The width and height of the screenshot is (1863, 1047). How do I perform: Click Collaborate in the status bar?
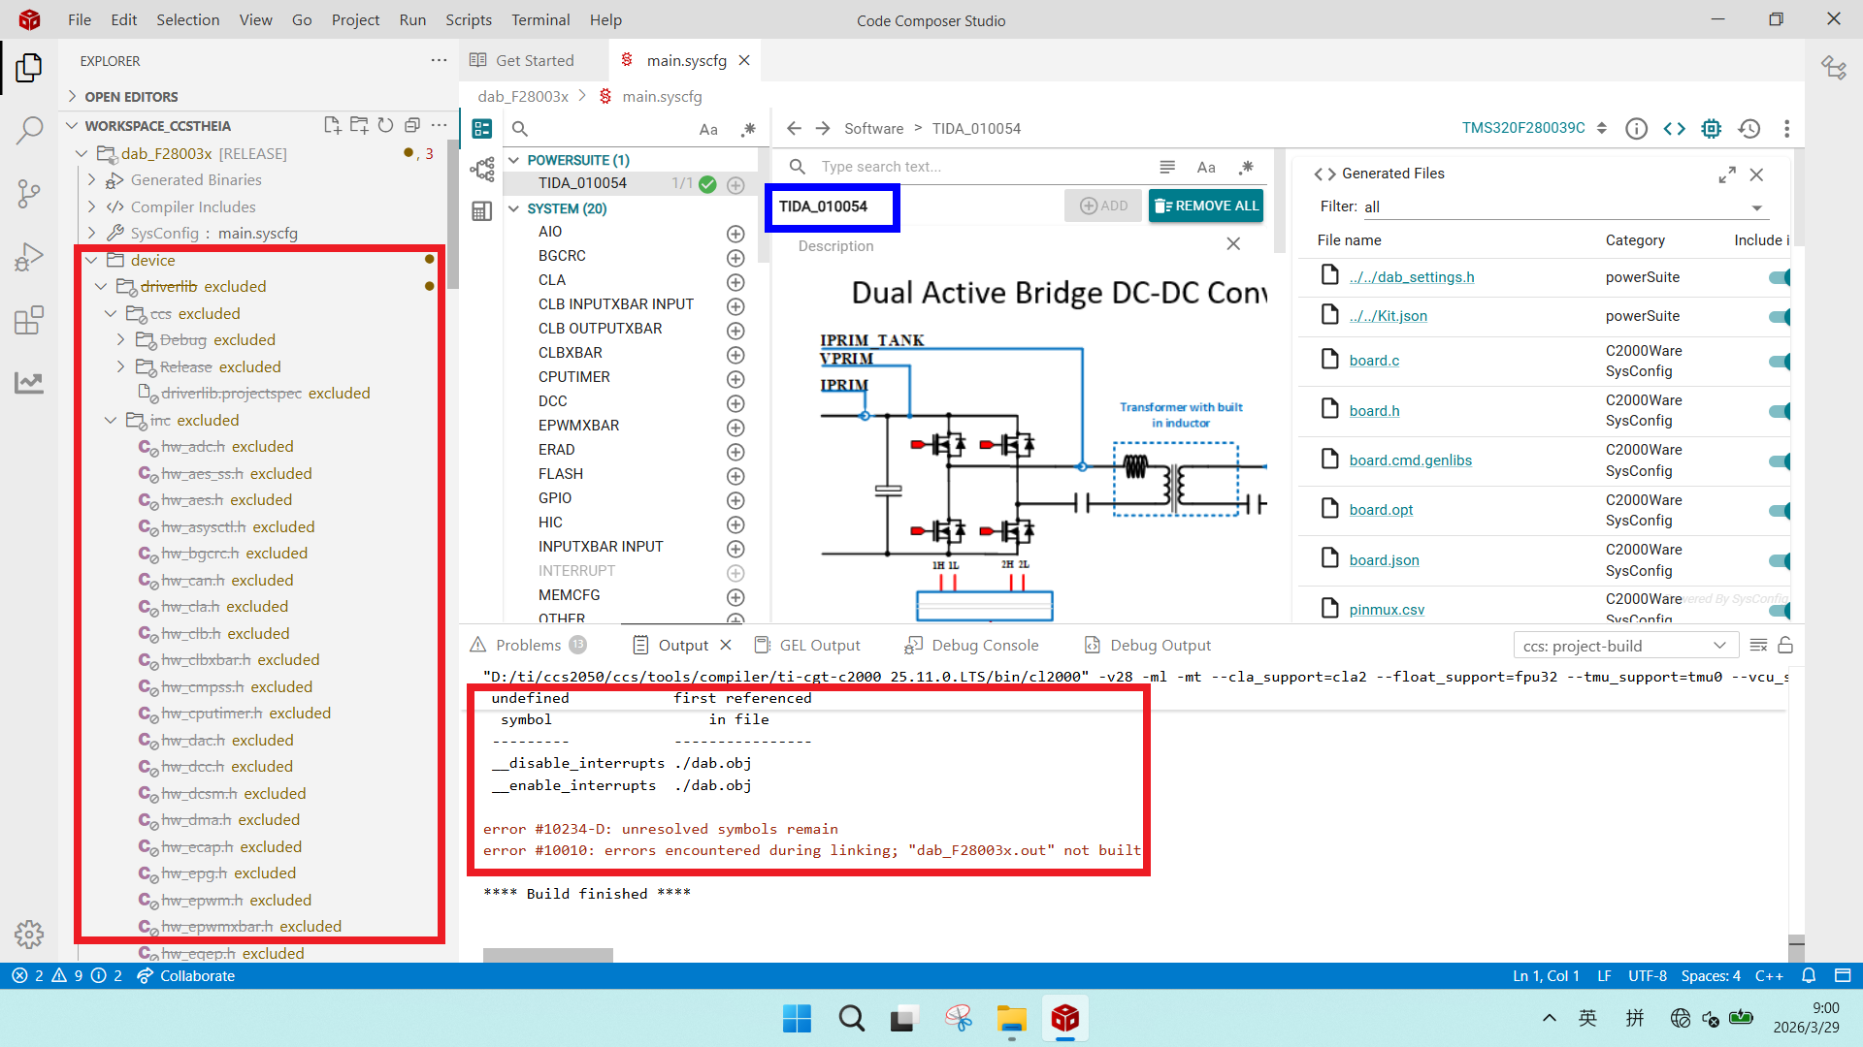pos(185,976)
